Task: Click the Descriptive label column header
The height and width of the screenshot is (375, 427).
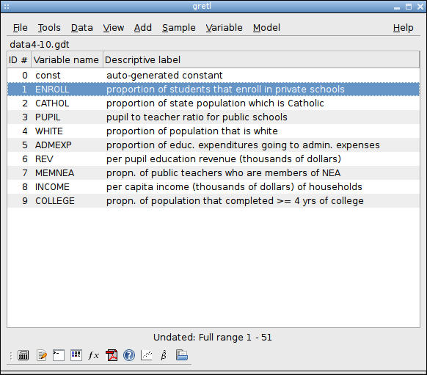Action: pos(261,59)
